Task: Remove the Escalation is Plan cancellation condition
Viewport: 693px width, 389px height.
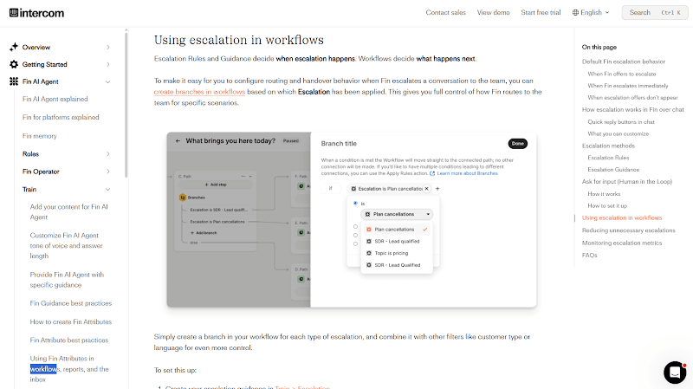Action: tap(426, 189)
